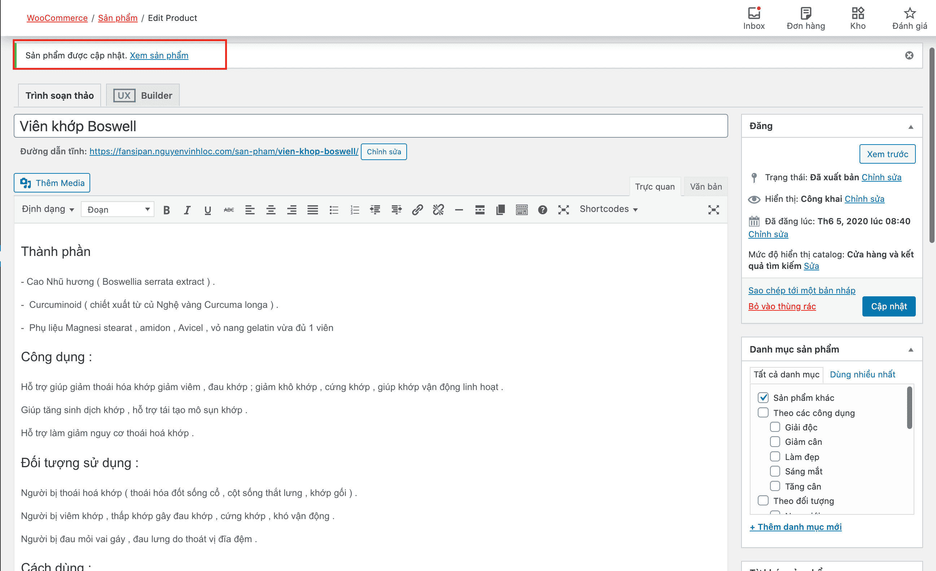Click the Cập nhật update button
936x571 pixels.
(x=888, y=306)
